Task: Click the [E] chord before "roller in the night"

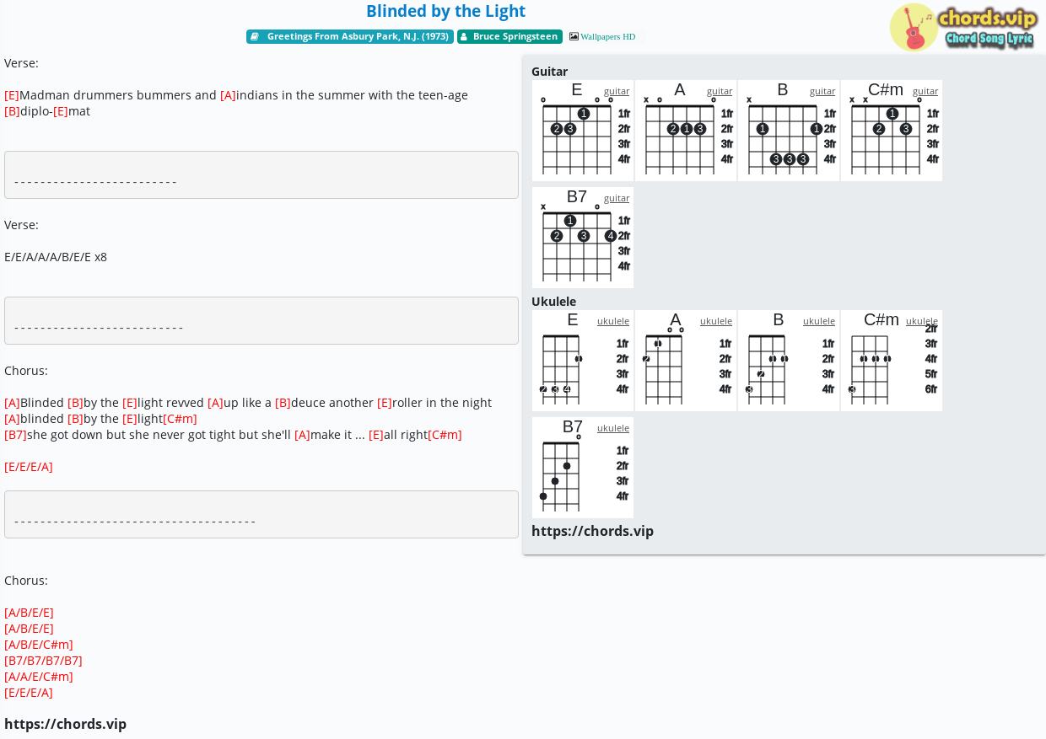Action: coord(385,403)
